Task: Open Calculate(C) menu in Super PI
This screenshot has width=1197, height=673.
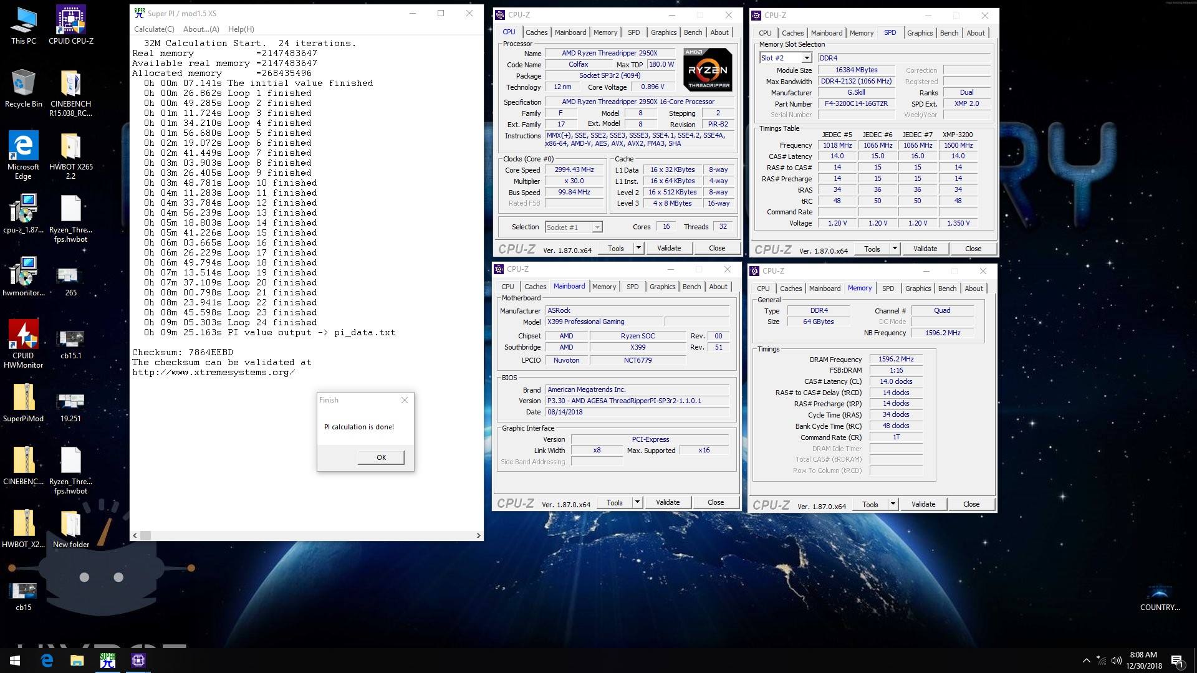Action: point(154,29)
